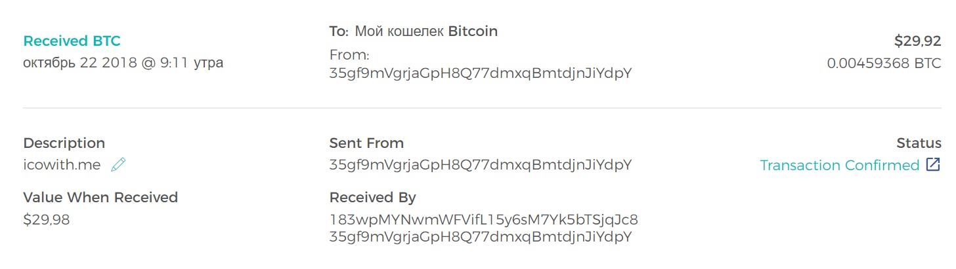
Task: Click the Value When Received label
Action: coord(100,198)
